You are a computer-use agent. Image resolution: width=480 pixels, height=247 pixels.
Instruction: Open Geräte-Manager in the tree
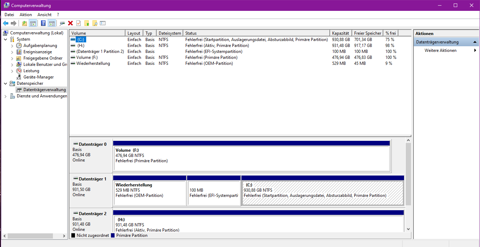[x=39, y=77]
